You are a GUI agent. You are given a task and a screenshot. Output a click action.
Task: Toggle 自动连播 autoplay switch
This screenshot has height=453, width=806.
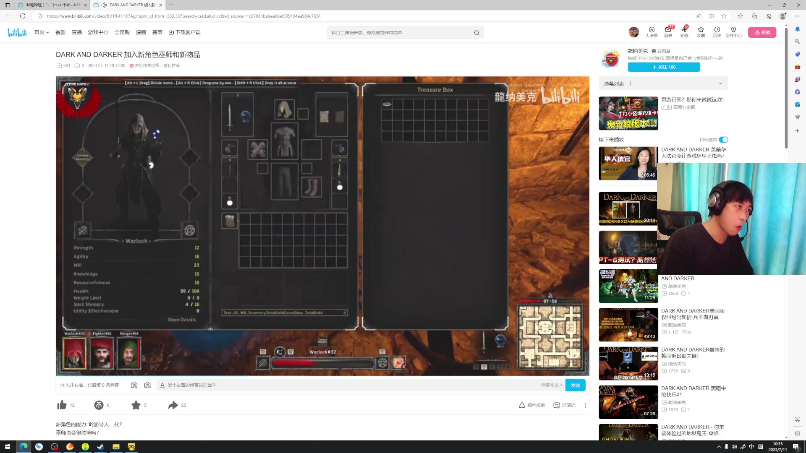click(x=723, y=140)
